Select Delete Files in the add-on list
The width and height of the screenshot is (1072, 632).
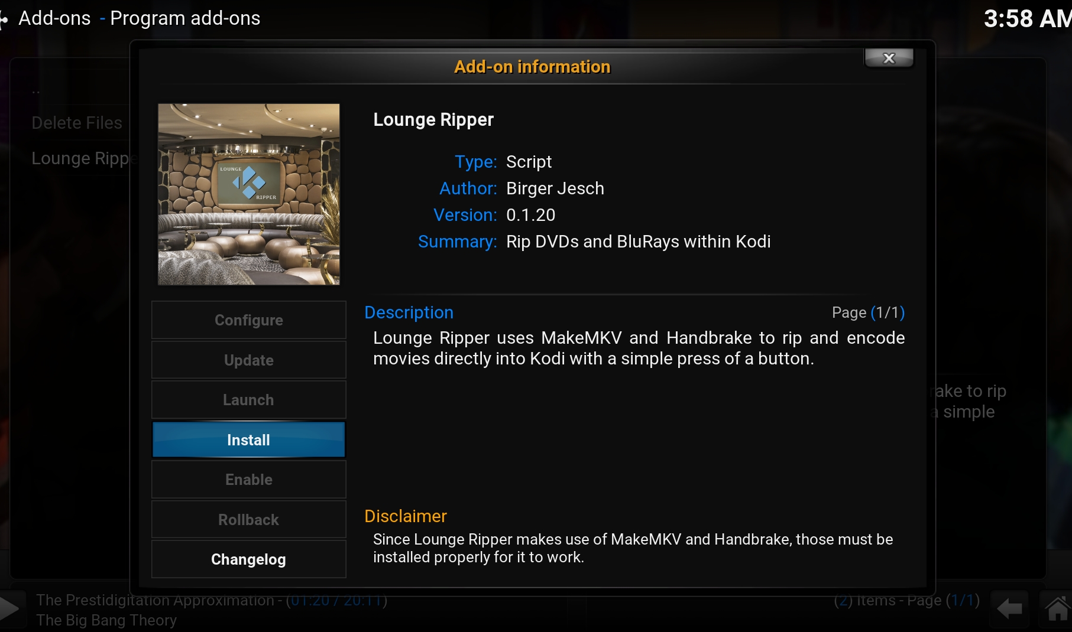(77, 123)
